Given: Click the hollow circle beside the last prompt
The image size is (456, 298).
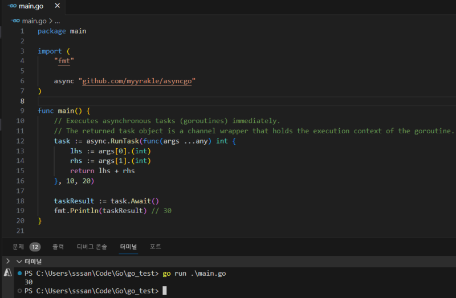Looking at the screenshot, I should (x=19, y=291).
